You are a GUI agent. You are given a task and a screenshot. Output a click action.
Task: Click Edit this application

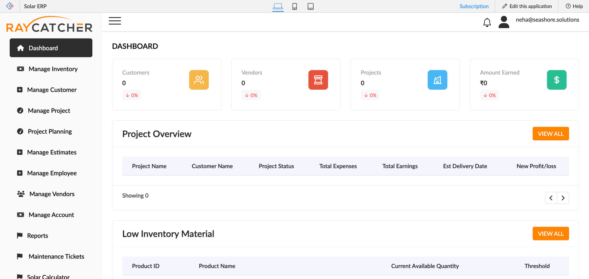527,6
